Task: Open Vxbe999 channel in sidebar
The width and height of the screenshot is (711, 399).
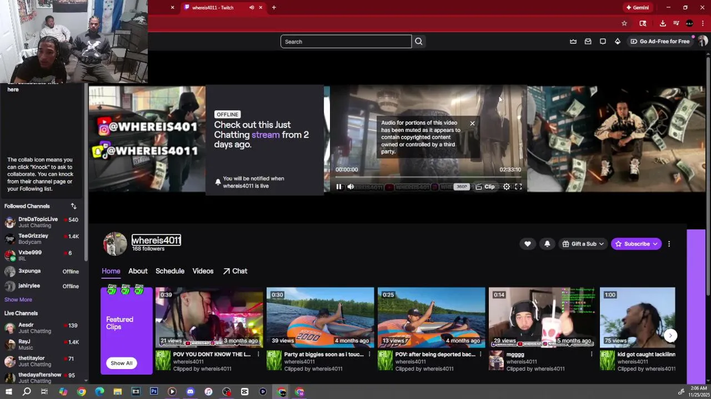Action: pyautogui.click(x=43, y=255)
